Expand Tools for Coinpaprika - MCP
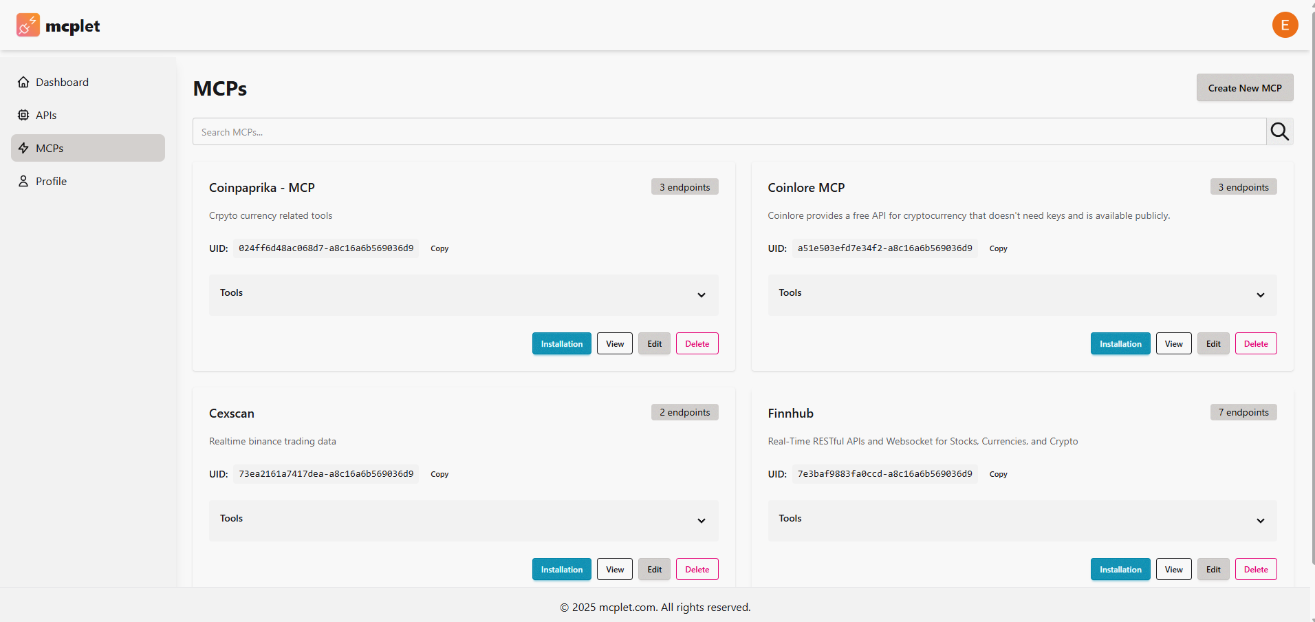The width and height of the screenshot is (1315, 622). tap(464, 294)
